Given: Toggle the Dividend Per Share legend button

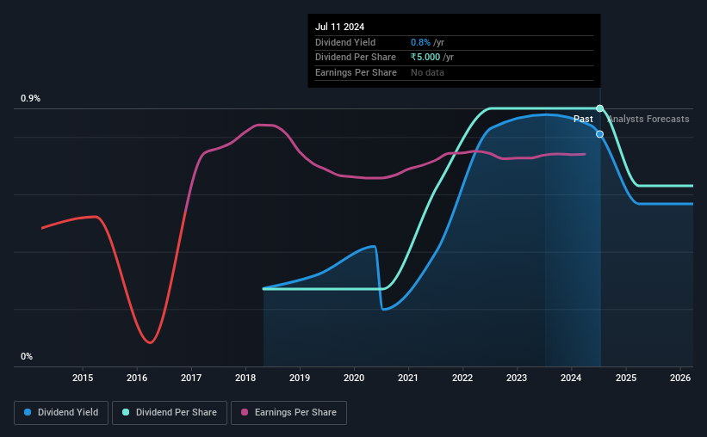Looking at the screenshot, I should coord(170,413).
